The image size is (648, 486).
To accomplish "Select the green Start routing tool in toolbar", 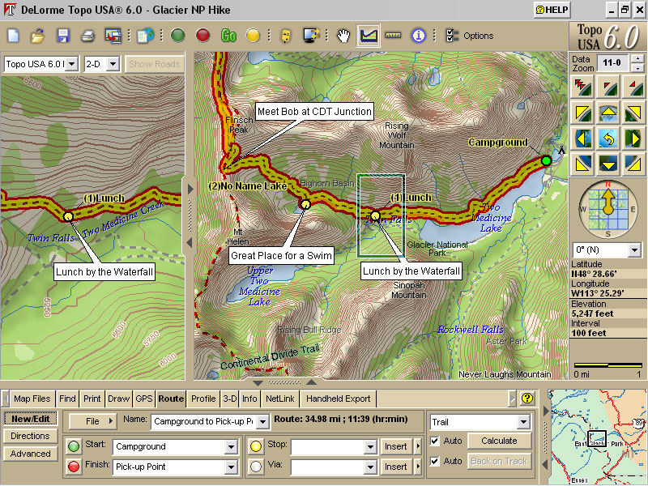I will pos(177,36).
